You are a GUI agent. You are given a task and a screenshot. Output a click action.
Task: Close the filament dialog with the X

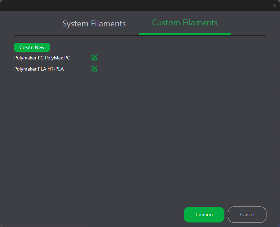pyautogui.click(x=274, y=5)
